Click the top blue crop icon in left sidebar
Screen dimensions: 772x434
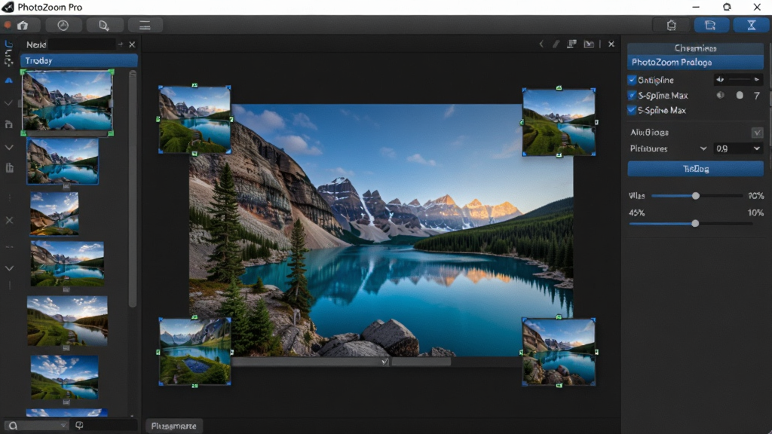pyautogui.click(x=8, y=44)
